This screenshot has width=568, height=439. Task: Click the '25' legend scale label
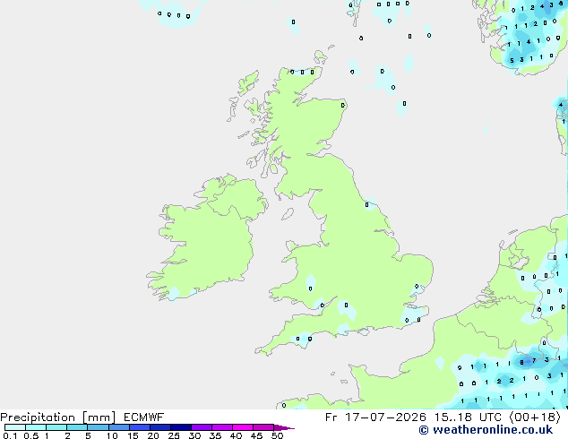(174, 435)
